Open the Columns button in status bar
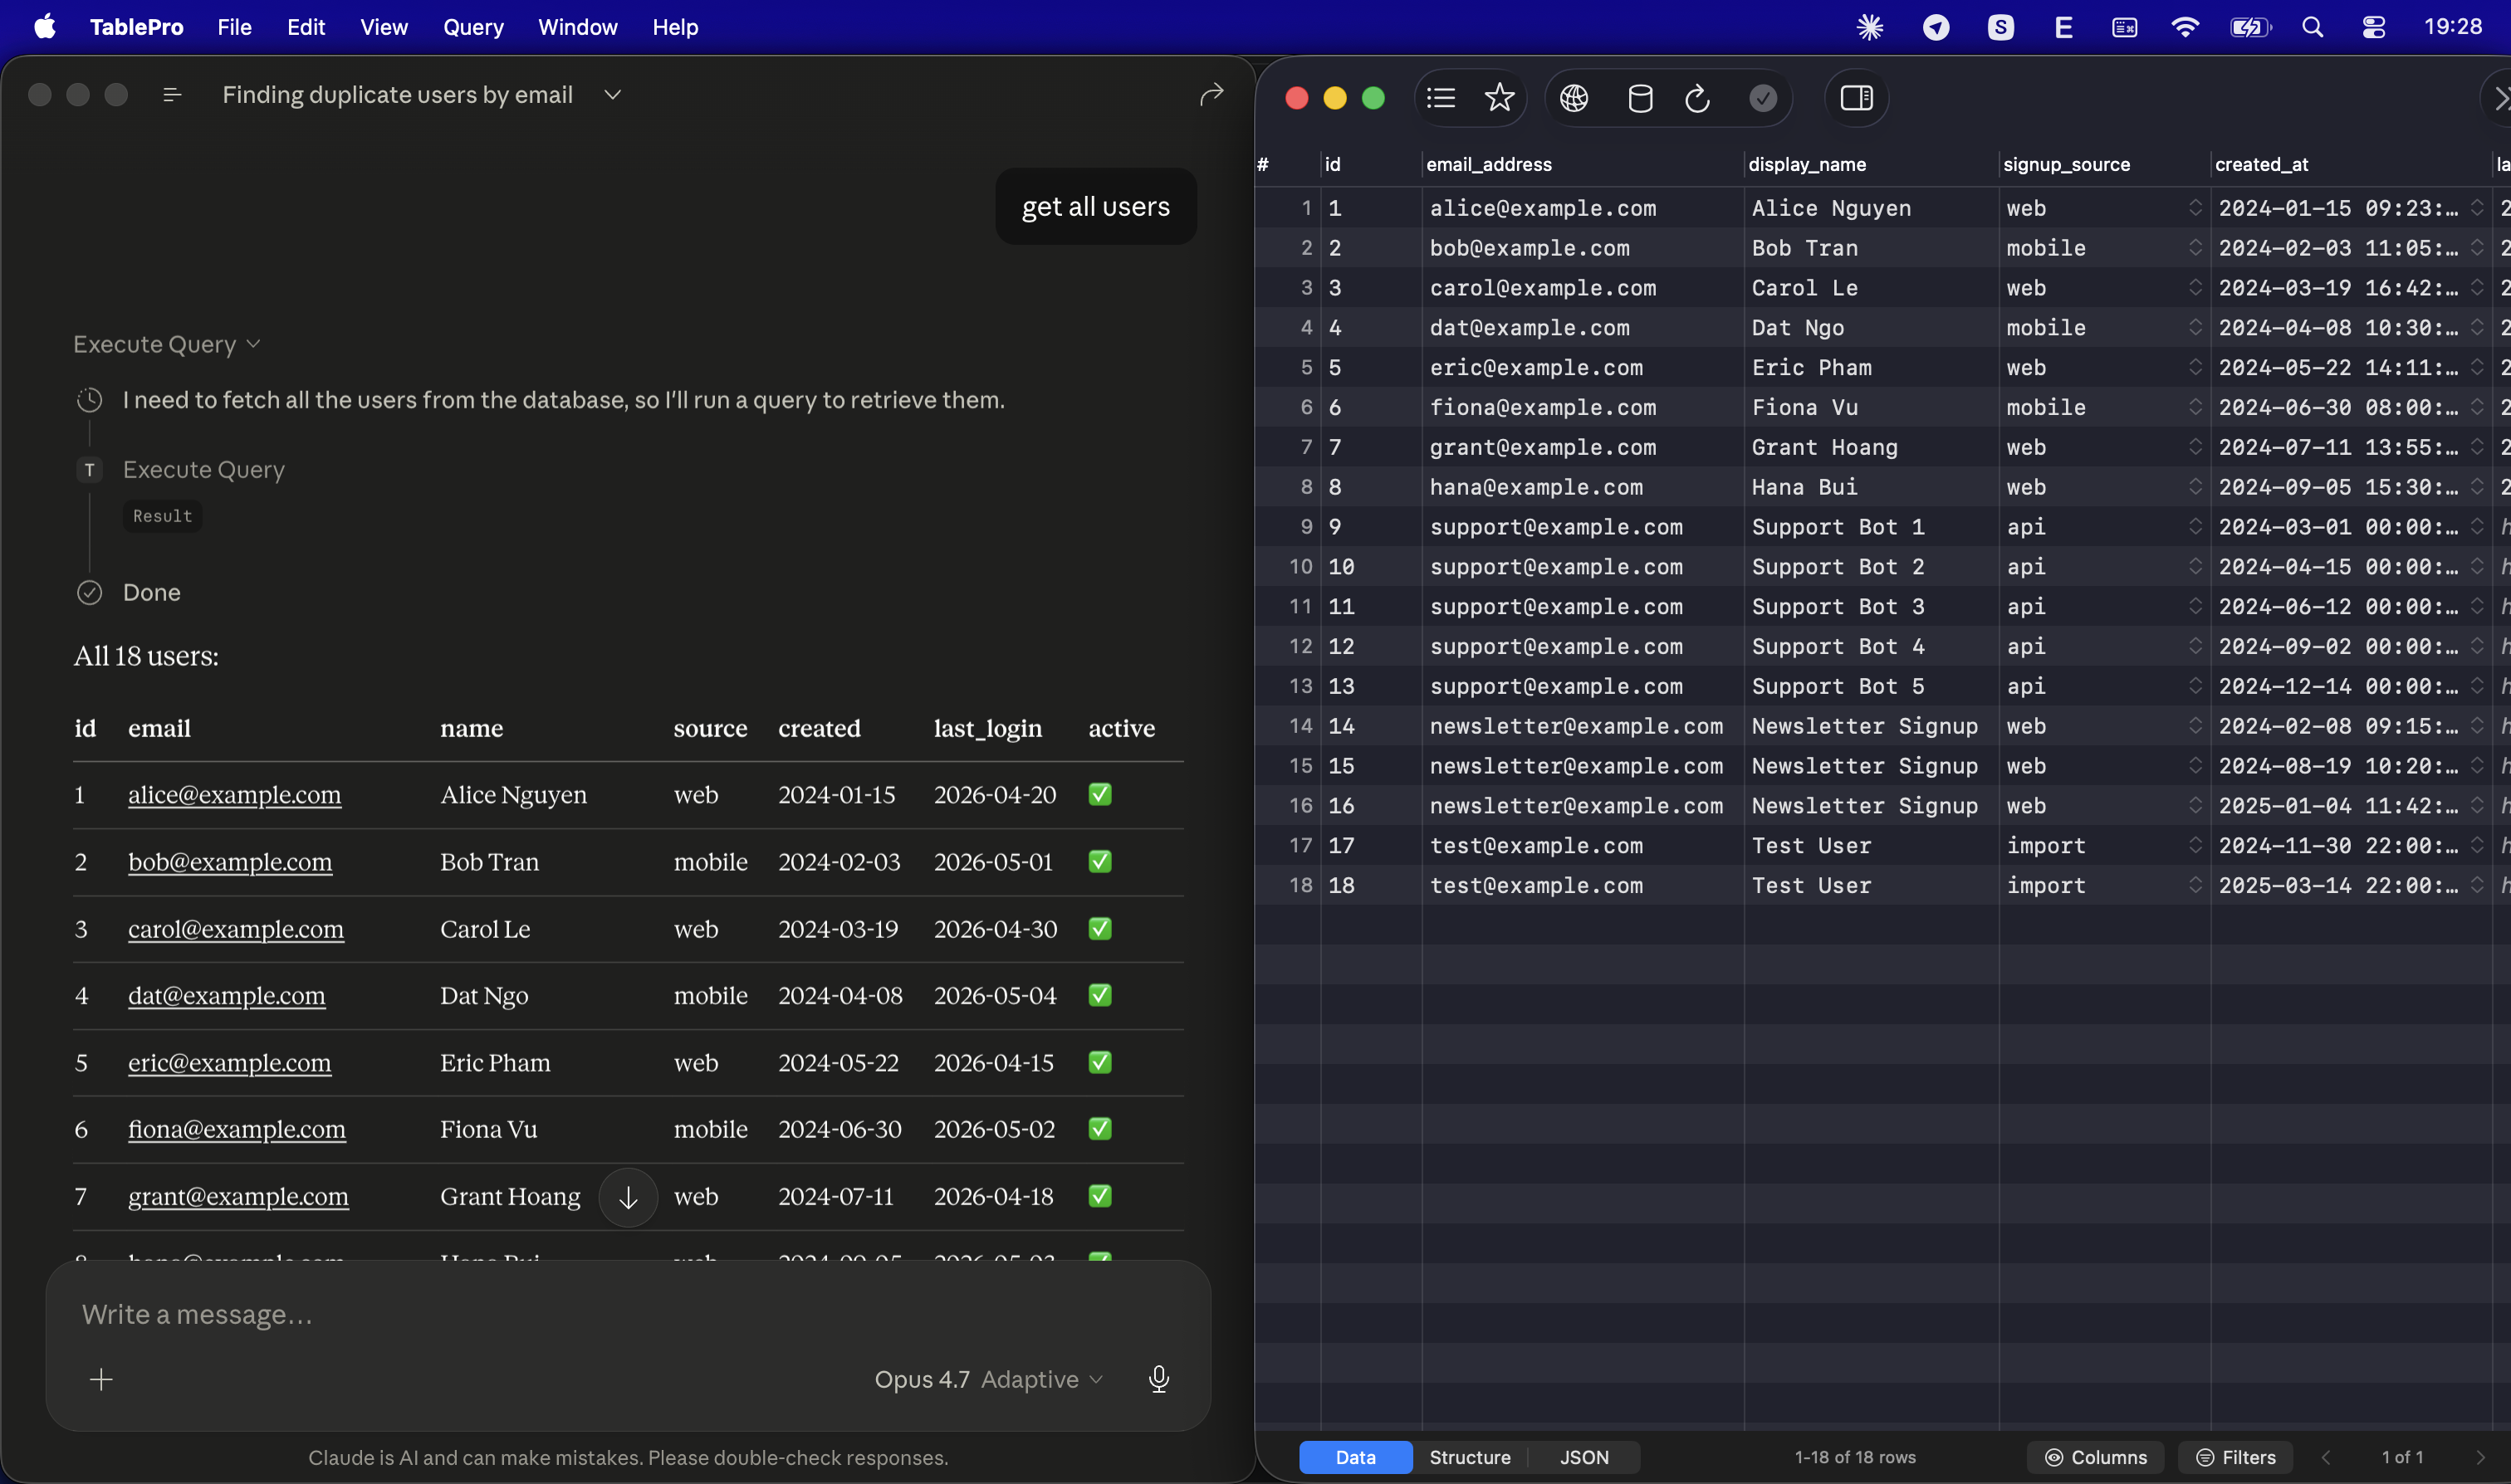The width and height of the screenshot is (2511, 1484). point(2096,1458)
